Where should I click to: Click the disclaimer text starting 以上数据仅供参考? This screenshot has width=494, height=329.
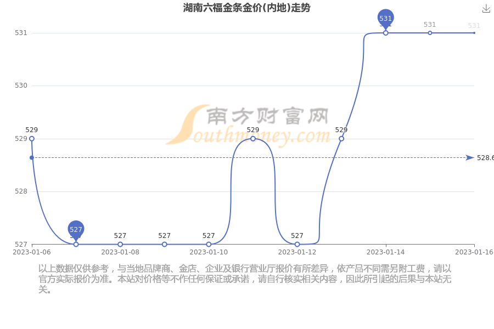[245, 279]
